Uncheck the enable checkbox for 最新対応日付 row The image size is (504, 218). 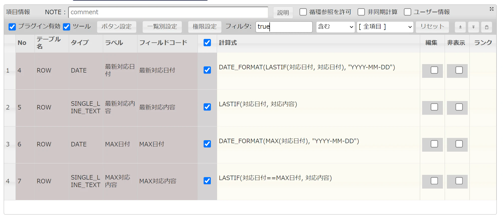pyautogui.click(x=207, y=70)
